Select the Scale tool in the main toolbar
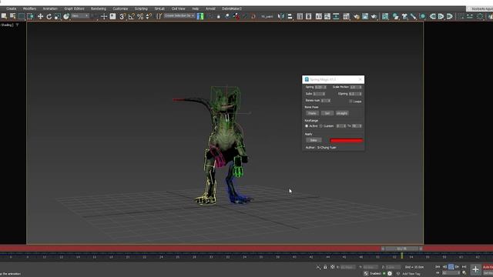The height and width of the screenshot is (277, 493). pos(58,16)
